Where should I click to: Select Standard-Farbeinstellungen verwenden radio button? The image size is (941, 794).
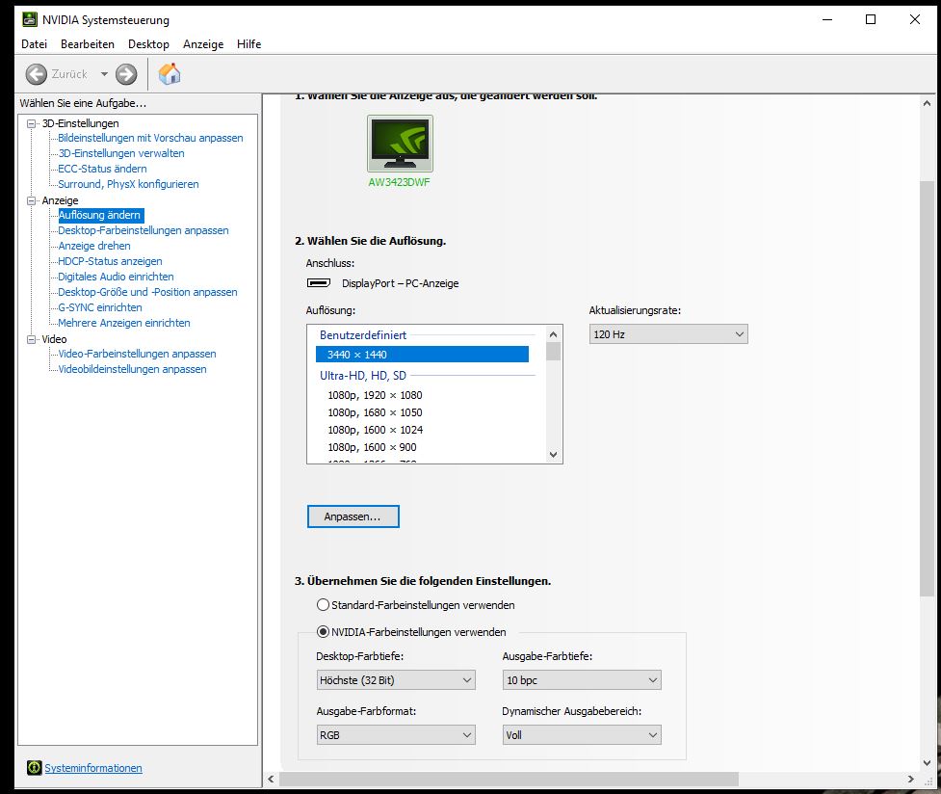coord(323,605)
